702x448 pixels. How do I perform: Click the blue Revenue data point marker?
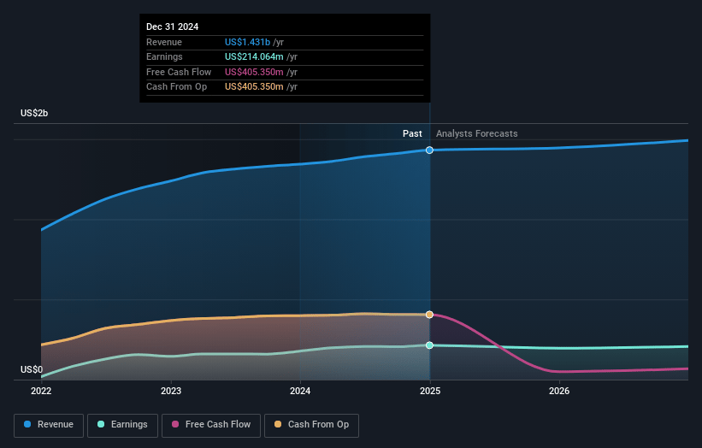[429, 150]
